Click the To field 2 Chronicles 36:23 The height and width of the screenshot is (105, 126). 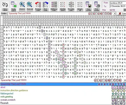coord(118,6)
